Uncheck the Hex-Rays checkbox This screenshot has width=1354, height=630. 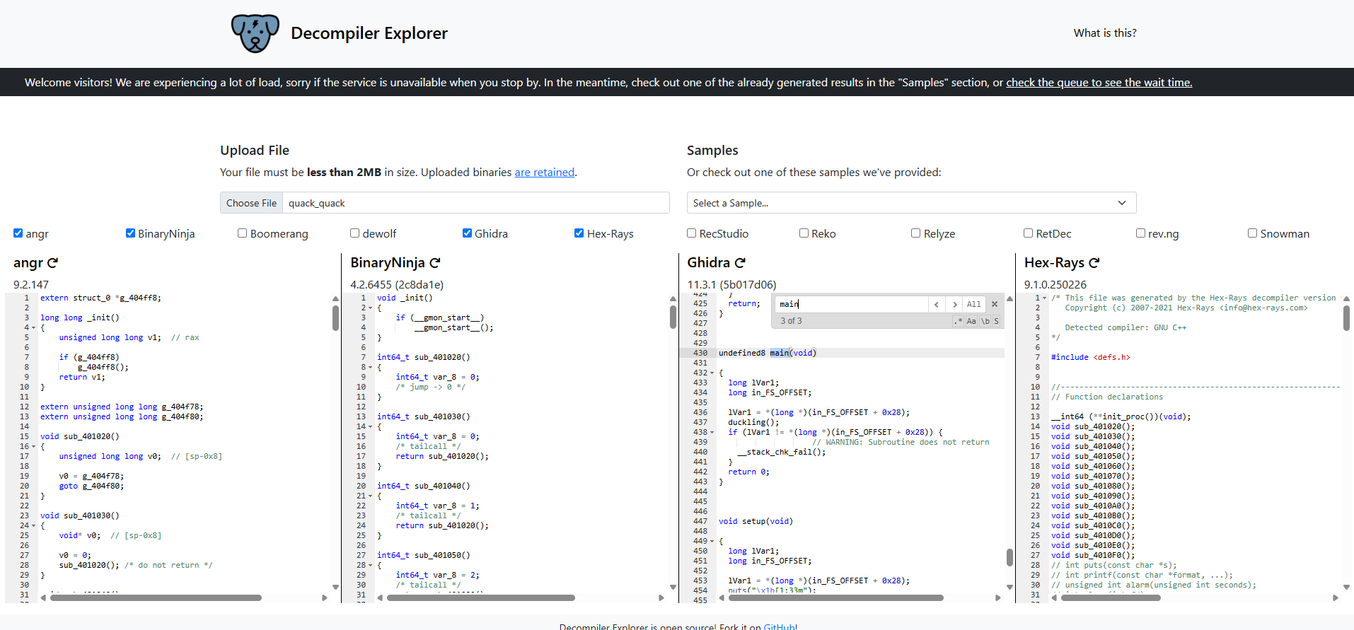579,233
